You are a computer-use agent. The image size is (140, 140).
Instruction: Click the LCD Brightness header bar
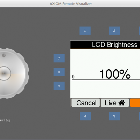click(x=105, y=44)
